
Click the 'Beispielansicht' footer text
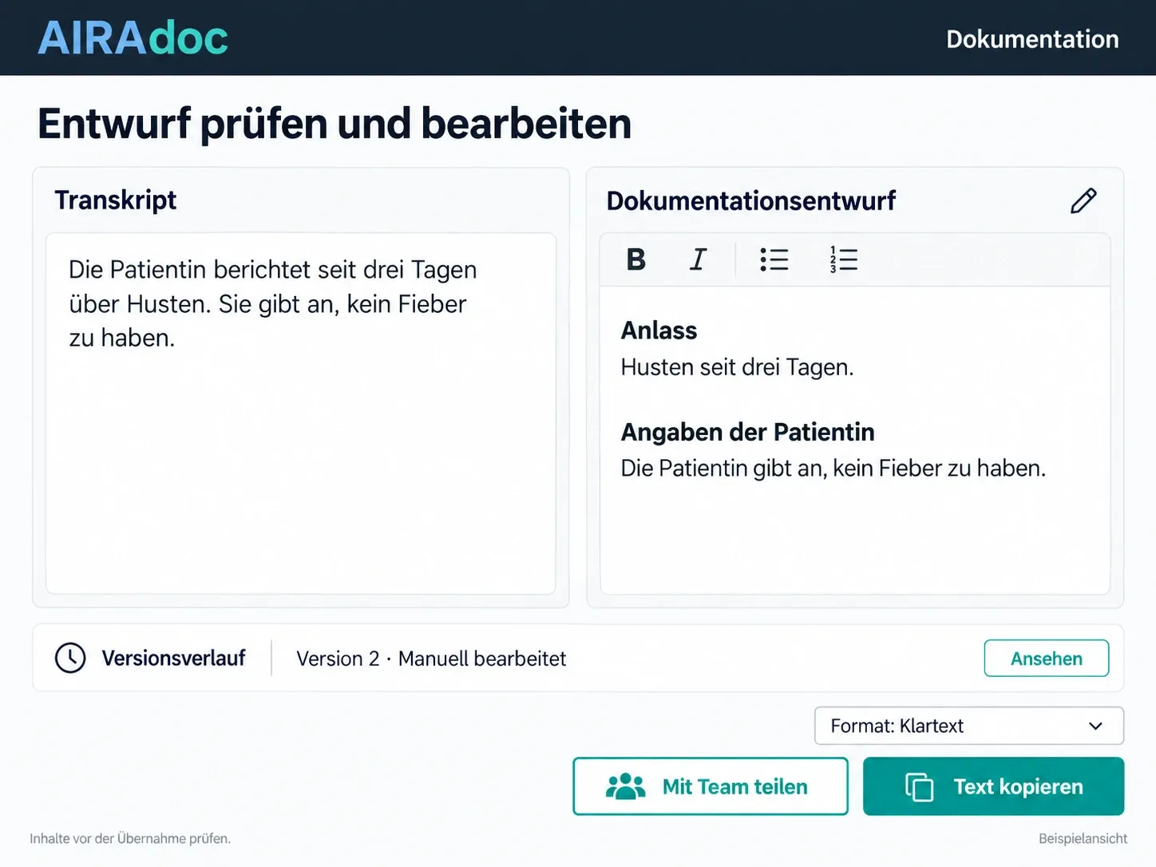coord(1083,838)
